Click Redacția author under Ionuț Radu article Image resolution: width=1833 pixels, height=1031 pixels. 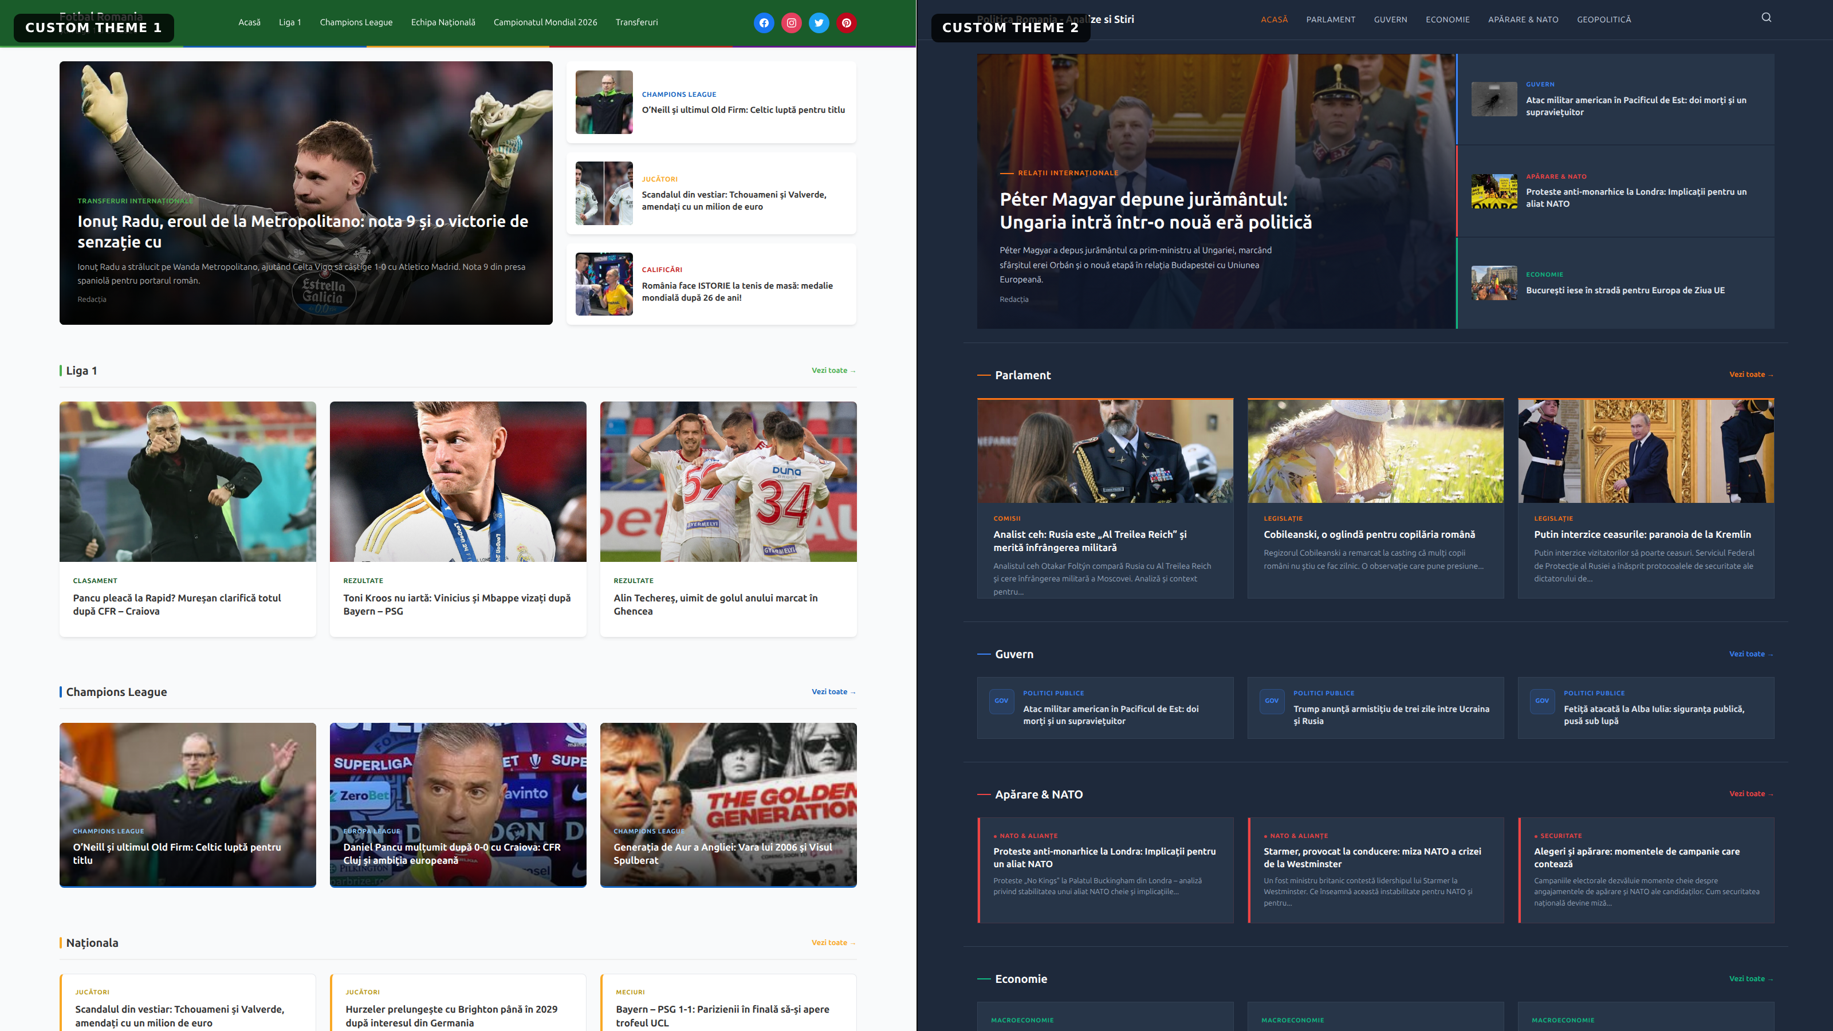pos(92,300)
